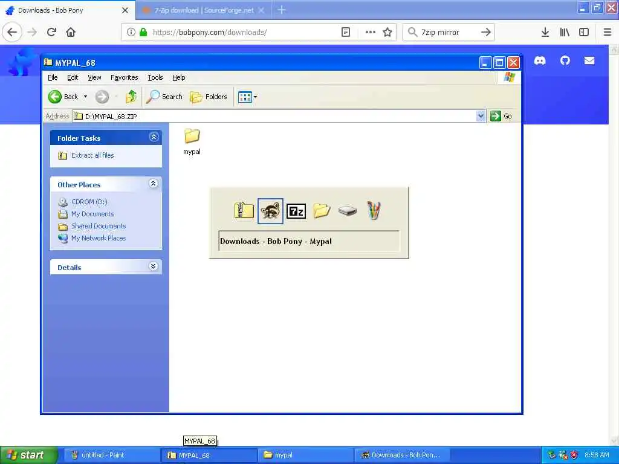Select the 7z icon in task switcher
Image resolution: width=619 pixels, height=464 pixels.
pos(296,211)
